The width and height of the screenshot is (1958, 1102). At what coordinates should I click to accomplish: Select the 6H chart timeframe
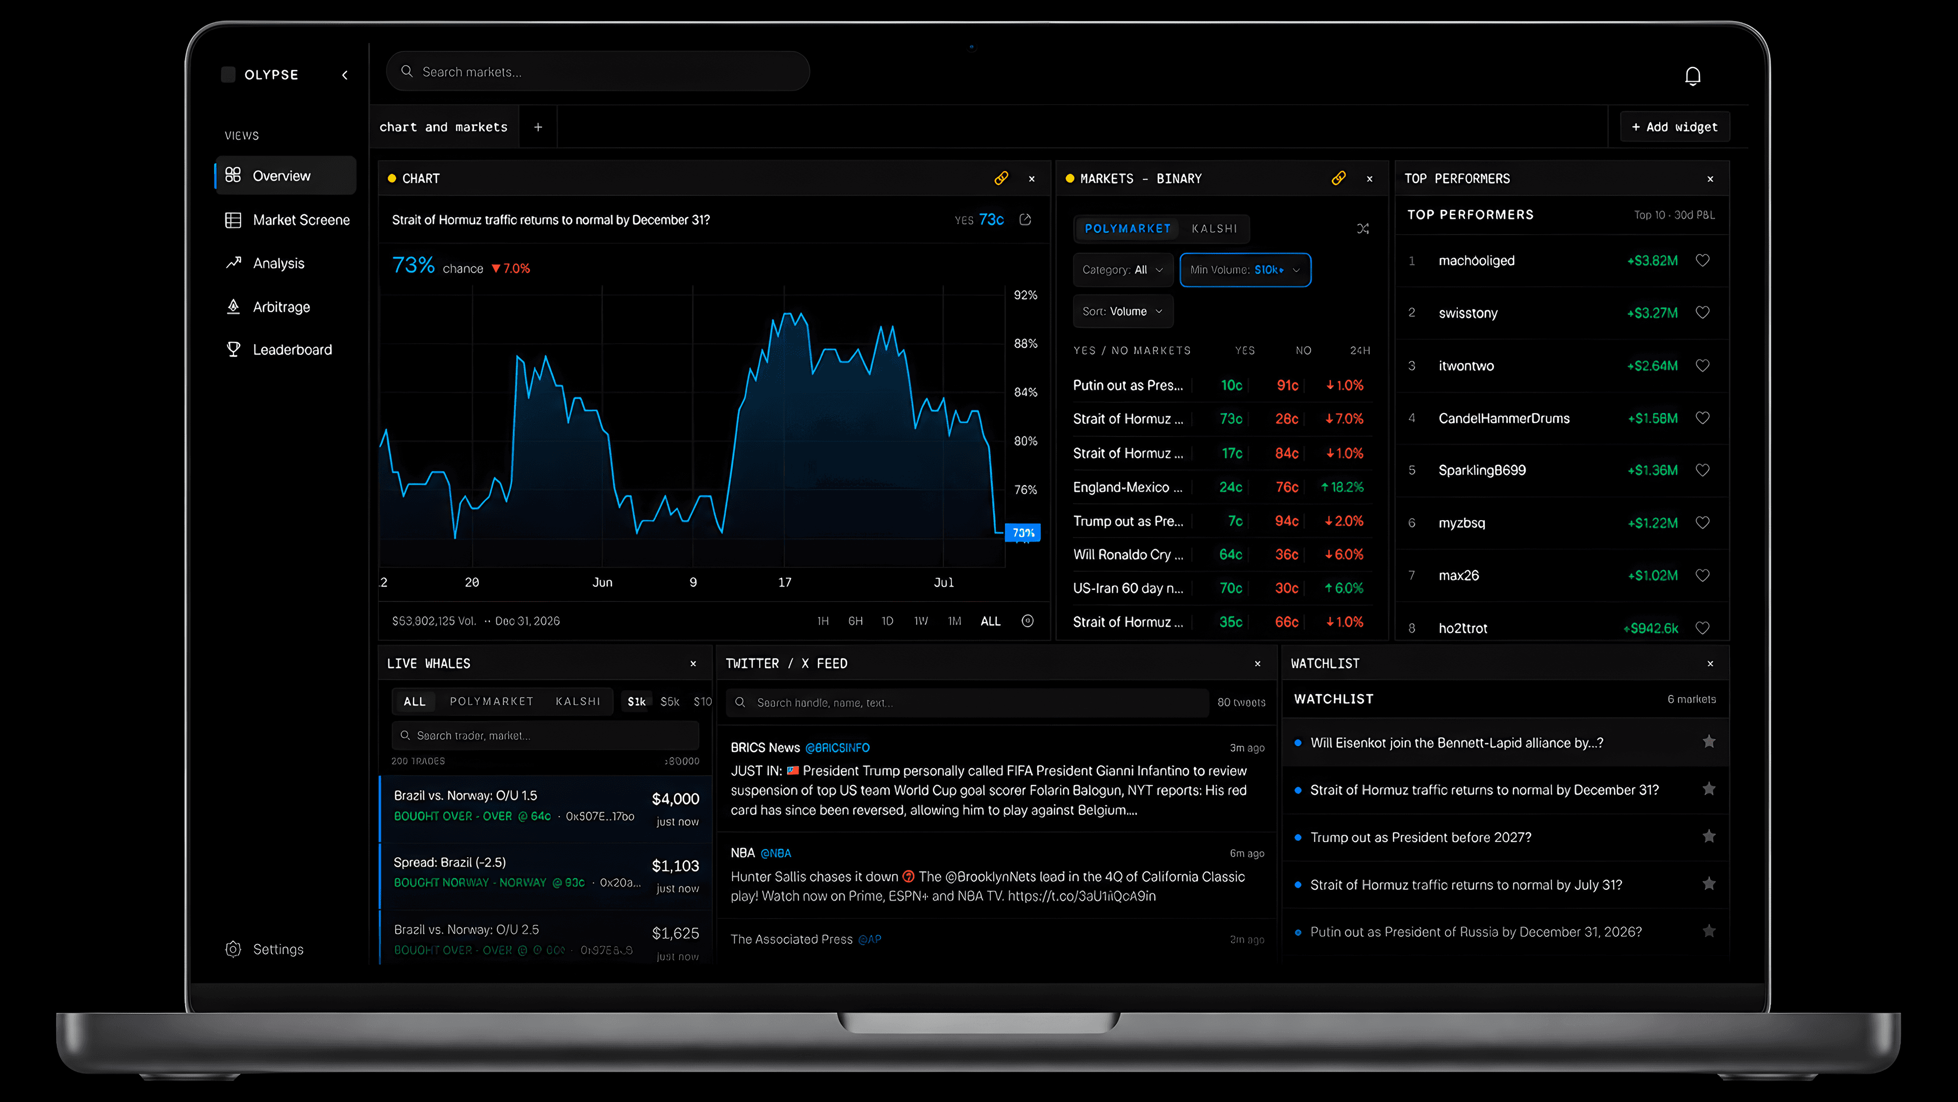coord(855,621)
